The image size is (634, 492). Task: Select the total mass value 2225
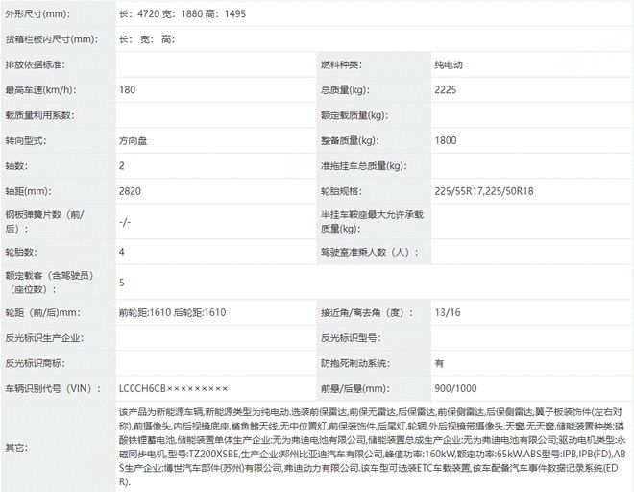(x=446, y=89)
